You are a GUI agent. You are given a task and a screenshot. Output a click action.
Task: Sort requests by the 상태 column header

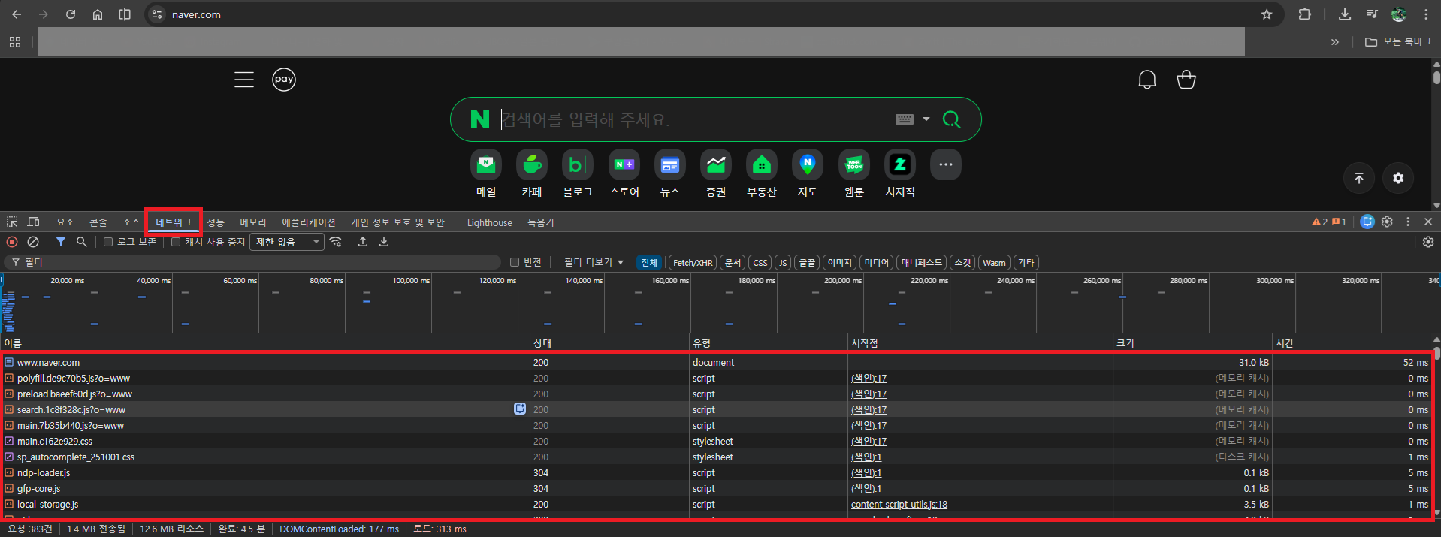click(609, 342)
